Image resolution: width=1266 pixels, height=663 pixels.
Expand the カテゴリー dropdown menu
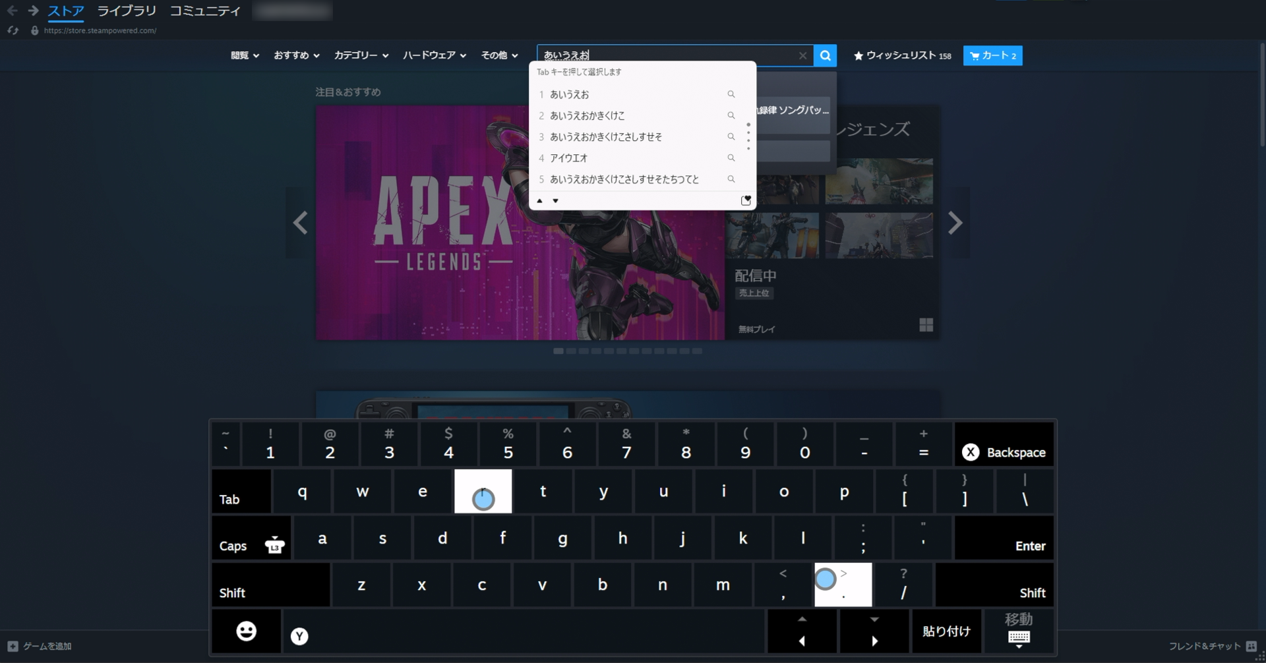coord(361,55)
